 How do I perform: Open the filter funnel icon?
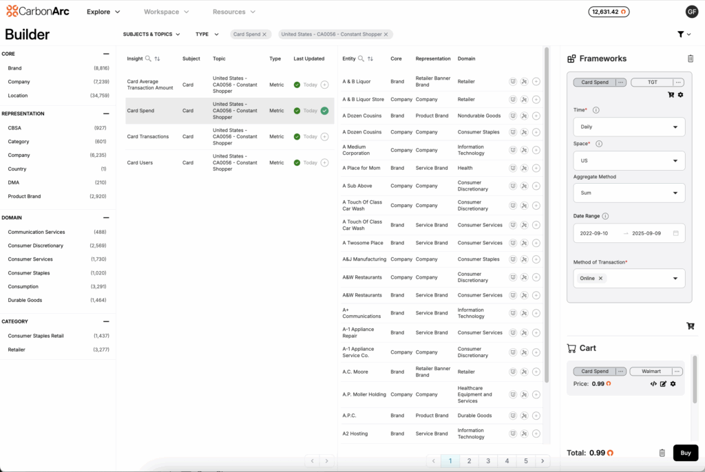click(x=681, y=34)
